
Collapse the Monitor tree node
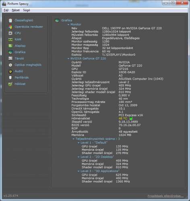68,25
